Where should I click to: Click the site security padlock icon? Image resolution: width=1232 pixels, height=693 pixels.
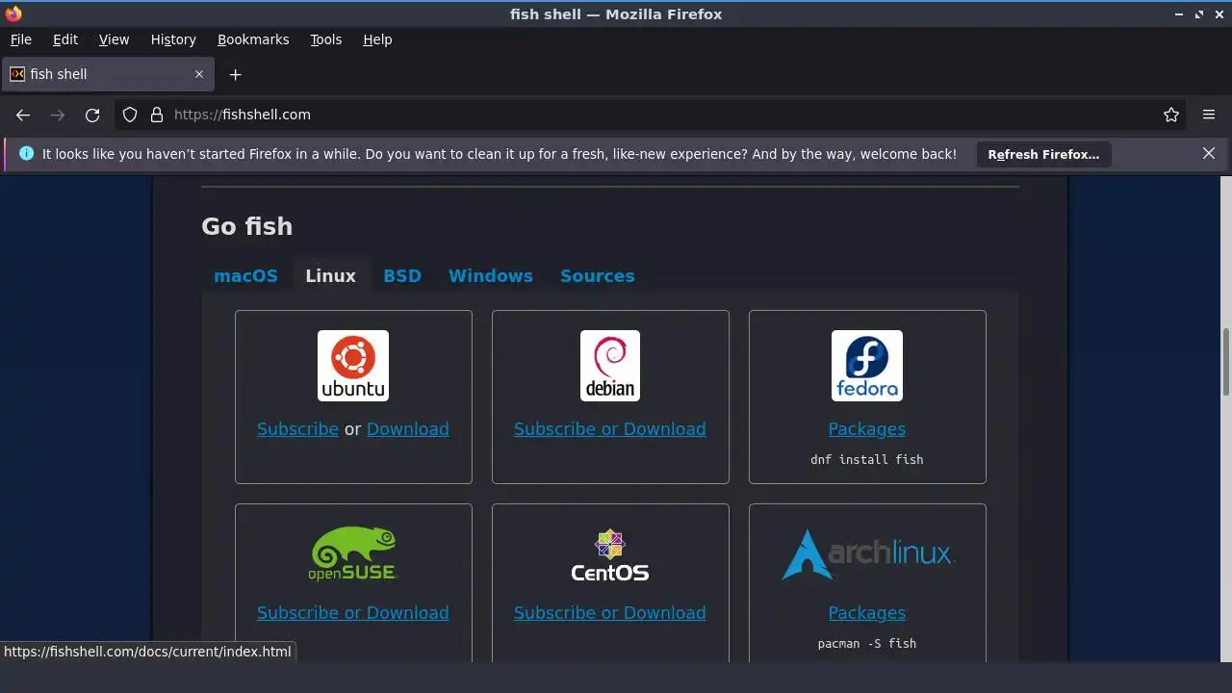157,115
